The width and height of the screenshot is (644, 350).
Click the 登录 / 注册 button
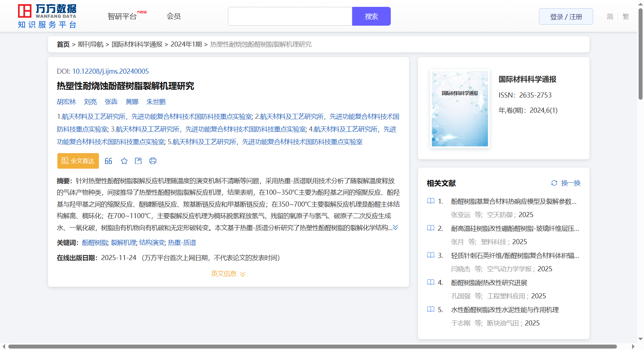[x=566, y=17]
